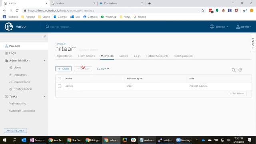Click the browser back arrow
256x144 pixels.
4,10
